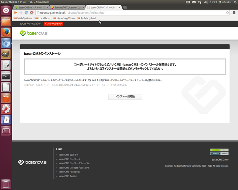The image size is (238, 190).
Task: Open baserCMS ユーザーズフォーラム link
Action: 74,163
